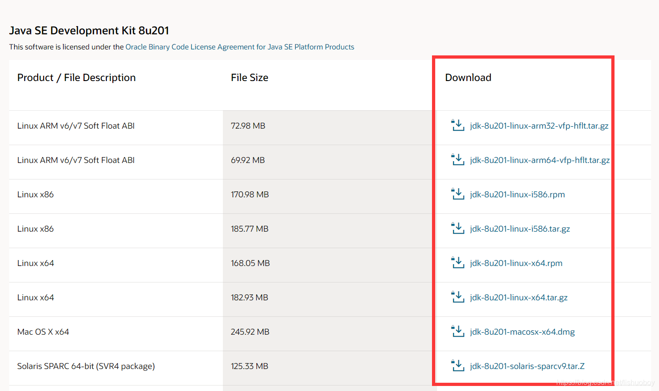659x391 pixels.
Task: Click download icon beside jdk-8u201-linux-x64.rpm
Action: point(458,263)
